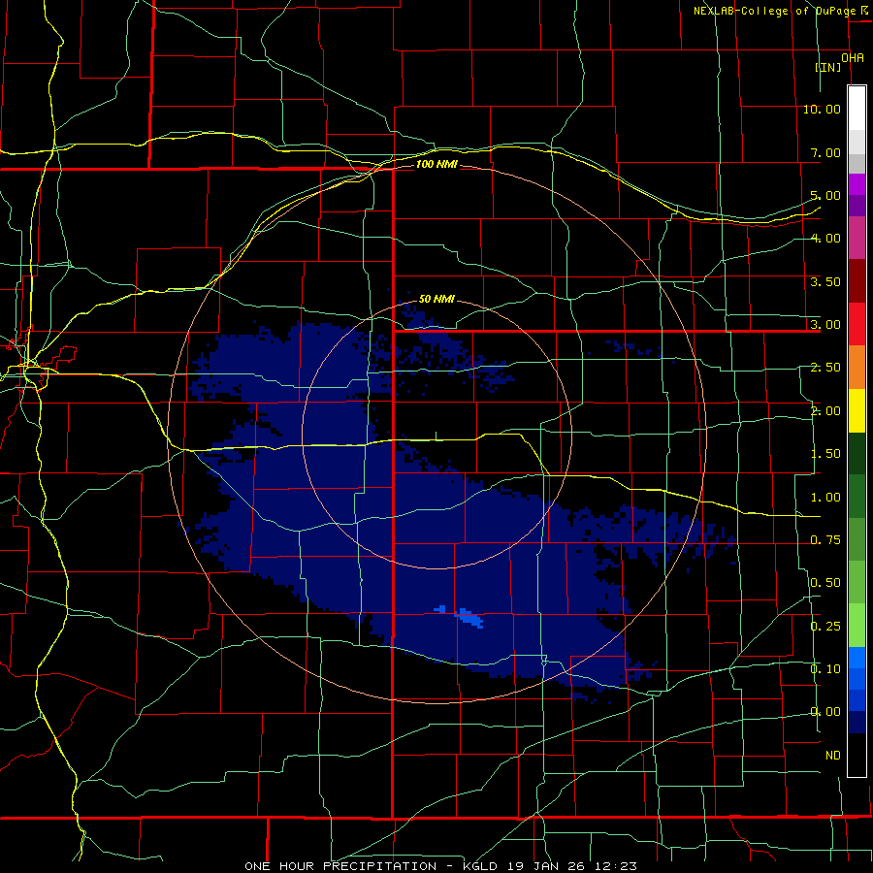The height and width of the screenshot is (873, 873).
Task: Click the [IN] units label
Action: [x=828, y=67]
